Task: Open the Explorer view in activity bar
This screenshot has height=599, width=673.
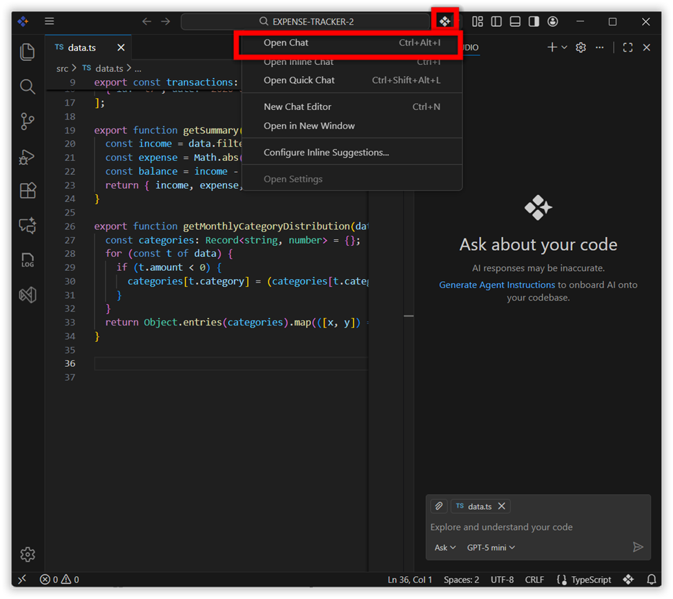Action: [28, 52]
